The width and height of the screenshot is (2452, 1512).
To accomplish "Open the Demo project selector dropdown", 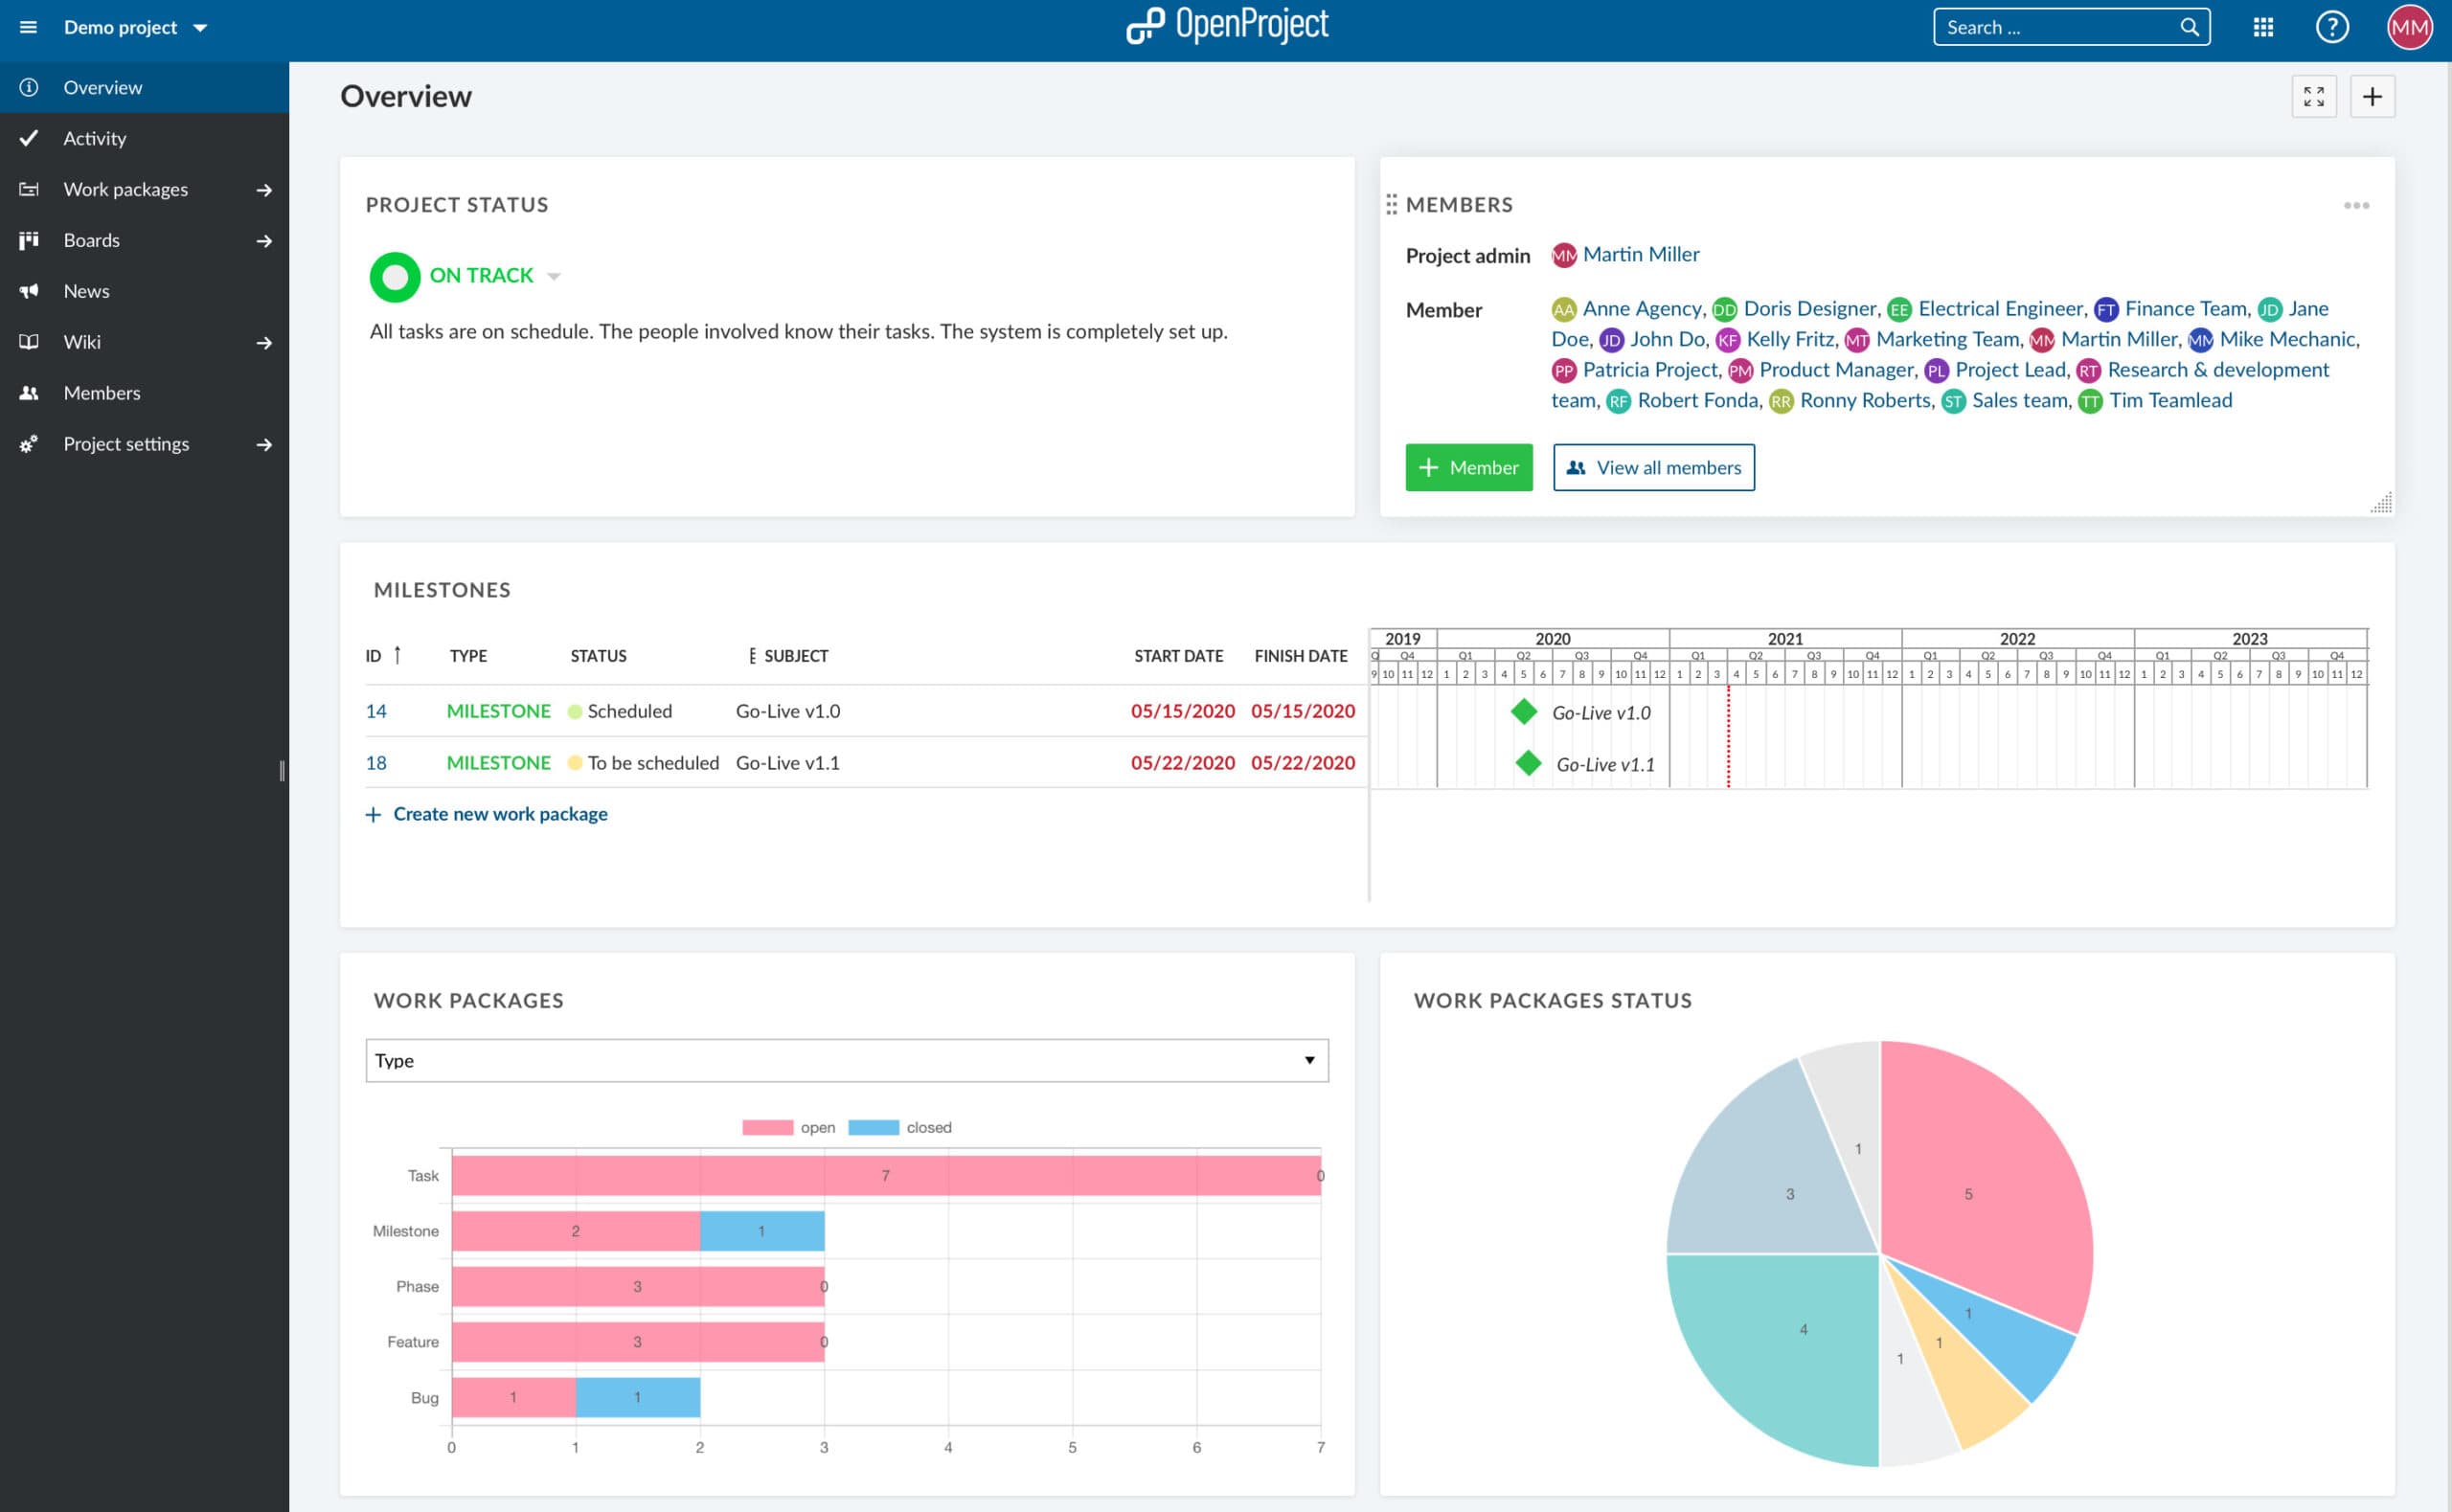I will point(135,27).
